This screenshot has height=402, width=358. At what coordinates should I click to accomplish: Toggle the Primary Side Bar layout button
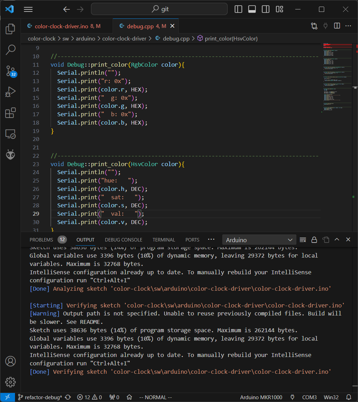238,9
